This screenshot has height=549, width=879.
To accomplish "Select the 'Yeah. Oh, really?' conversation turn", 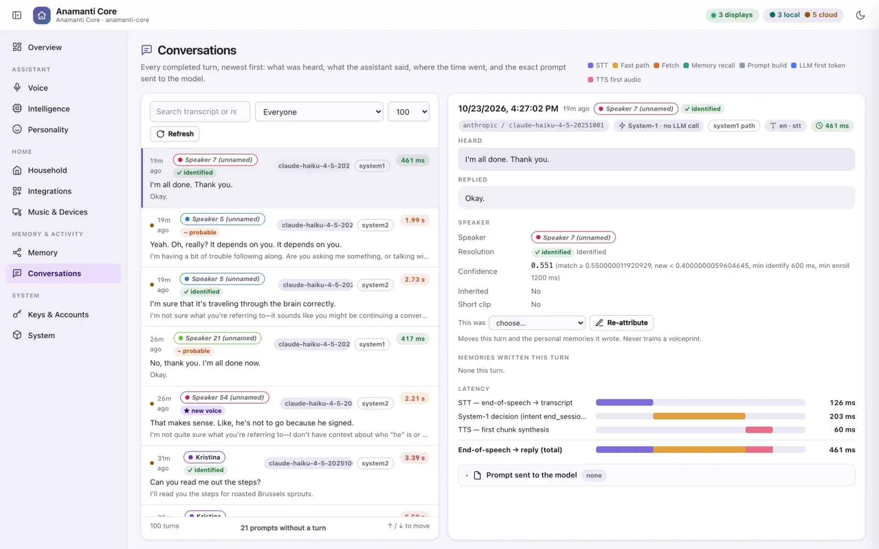I will 290,238.
